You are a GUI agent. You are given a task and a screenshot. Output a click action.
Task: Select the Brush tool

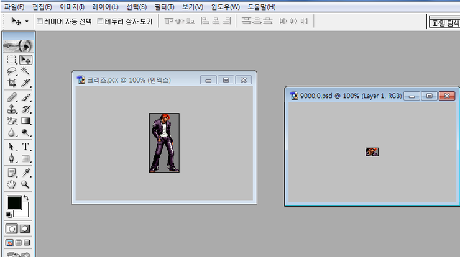coord(26,97)
